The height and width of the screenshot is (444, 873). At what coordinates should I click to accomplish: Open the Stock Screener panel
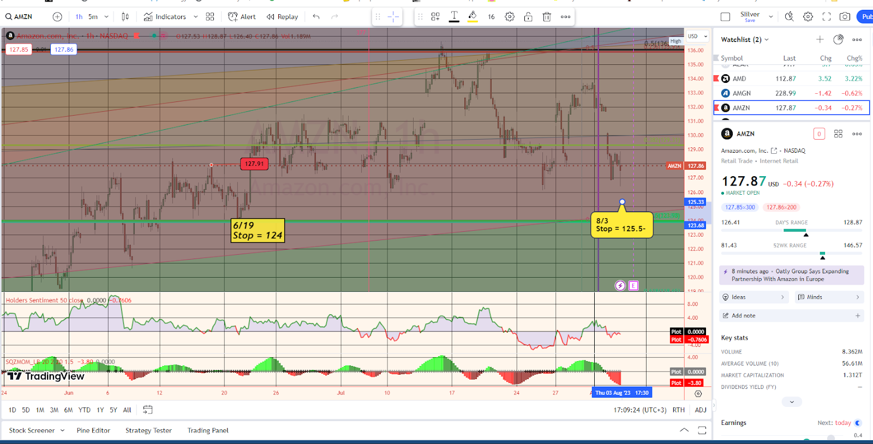32,430
